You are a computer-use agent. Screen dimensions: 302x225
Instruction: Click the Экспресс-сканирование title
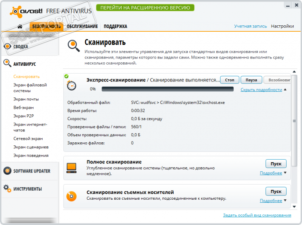116,80
